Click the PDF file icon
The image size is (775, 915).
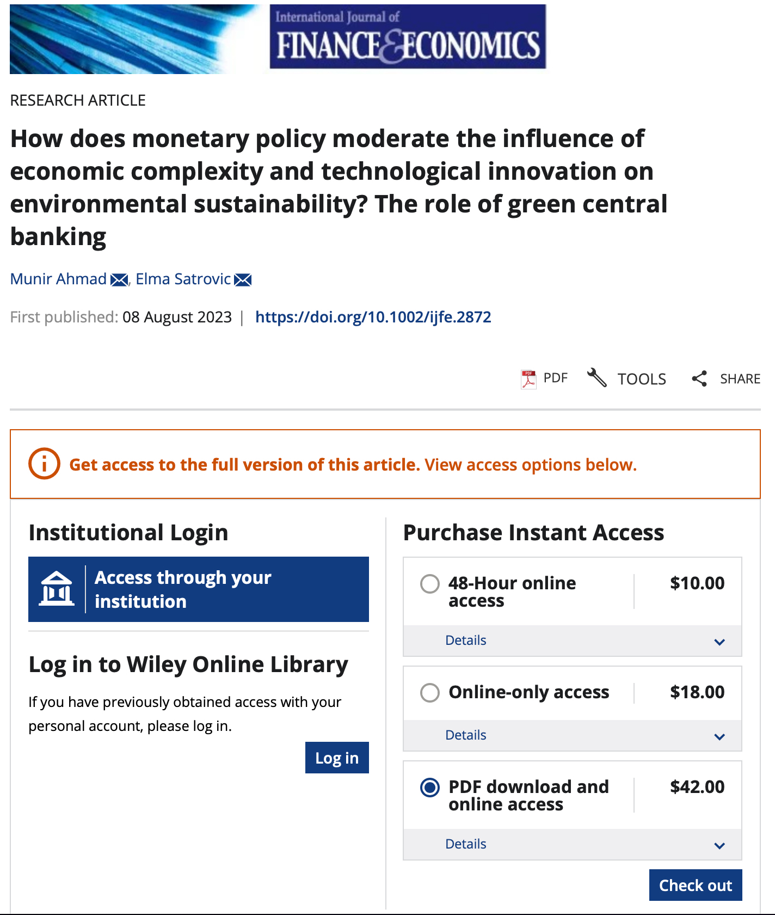[x=528, y=379]
